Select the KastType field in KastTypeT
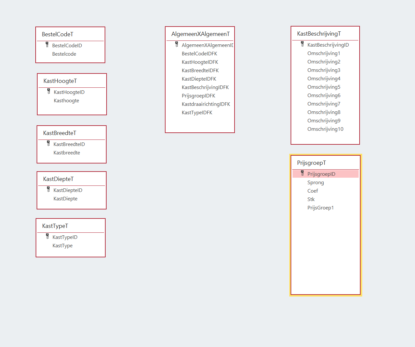 pos(63,246)
